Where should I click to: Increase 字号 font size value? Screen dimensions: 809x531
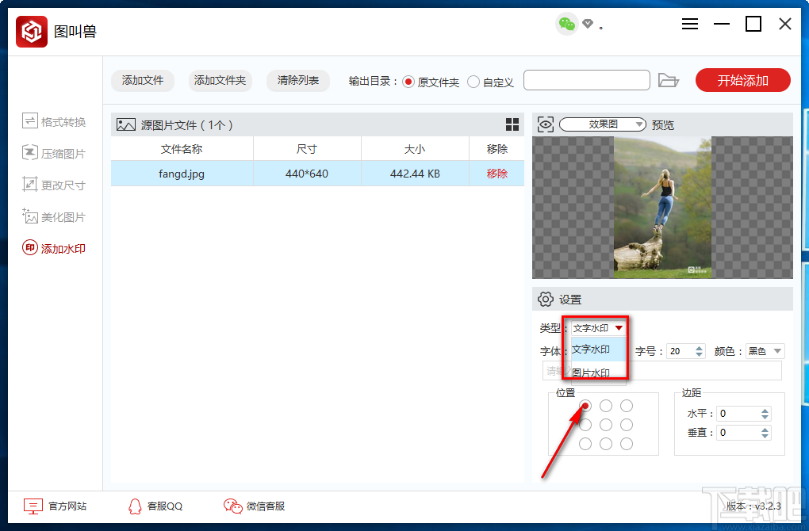(699, 348)
